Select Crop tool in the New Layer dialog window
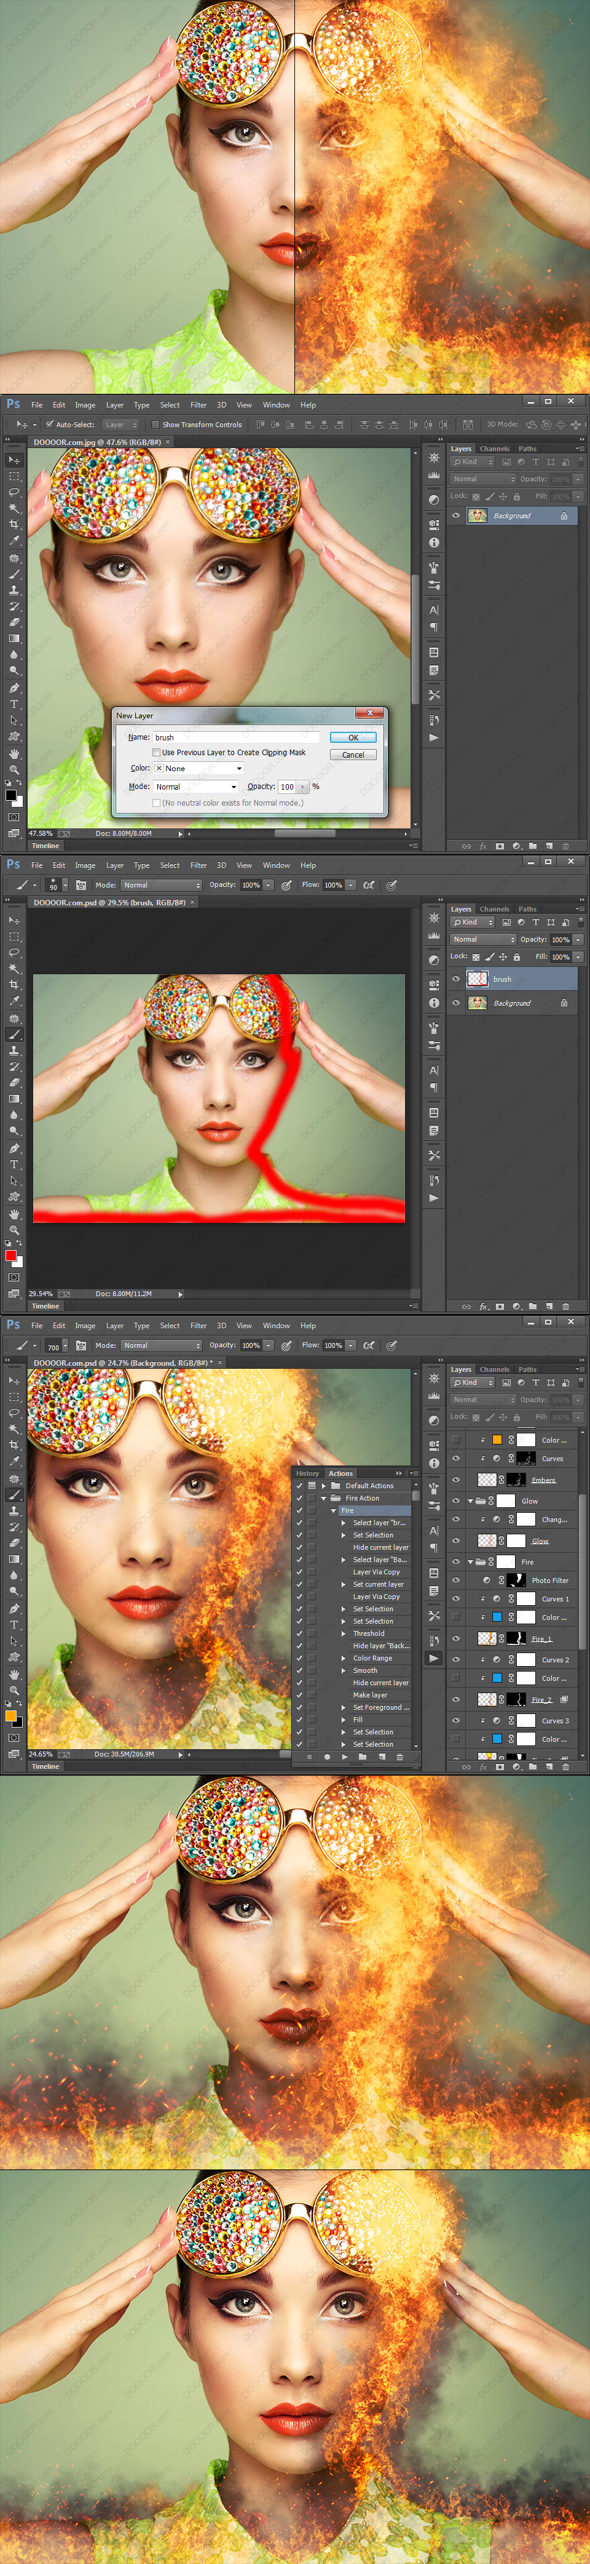The width and height of the screenshot is (590, 2564). click(x=14, y=524)
